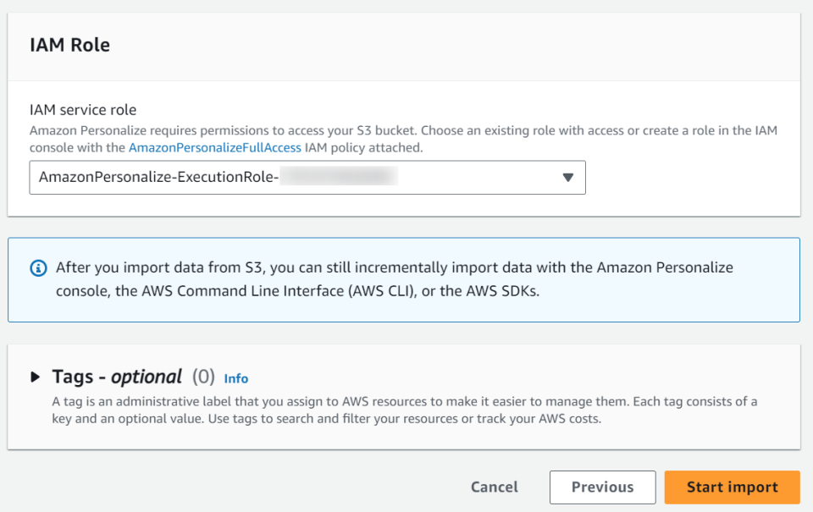This screenshot has height=512, width=813.
Task: Cancel the dataset import setup
Action: click(494, 487)
